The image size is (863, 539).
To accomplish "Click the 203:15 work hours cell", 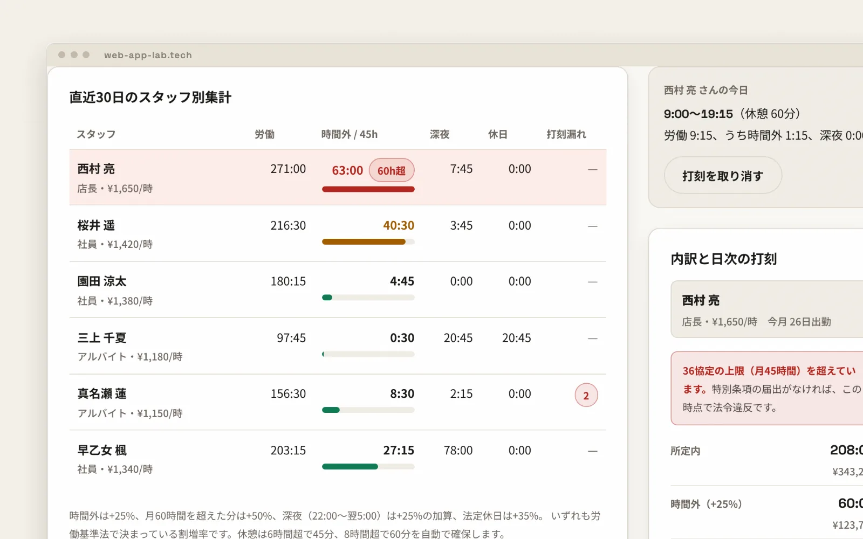I will click(288, 450).
